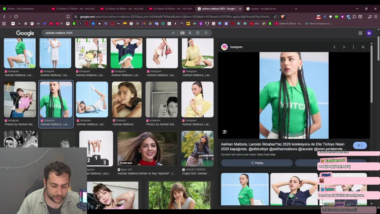Clear the search box with the X

click(173, 33)
